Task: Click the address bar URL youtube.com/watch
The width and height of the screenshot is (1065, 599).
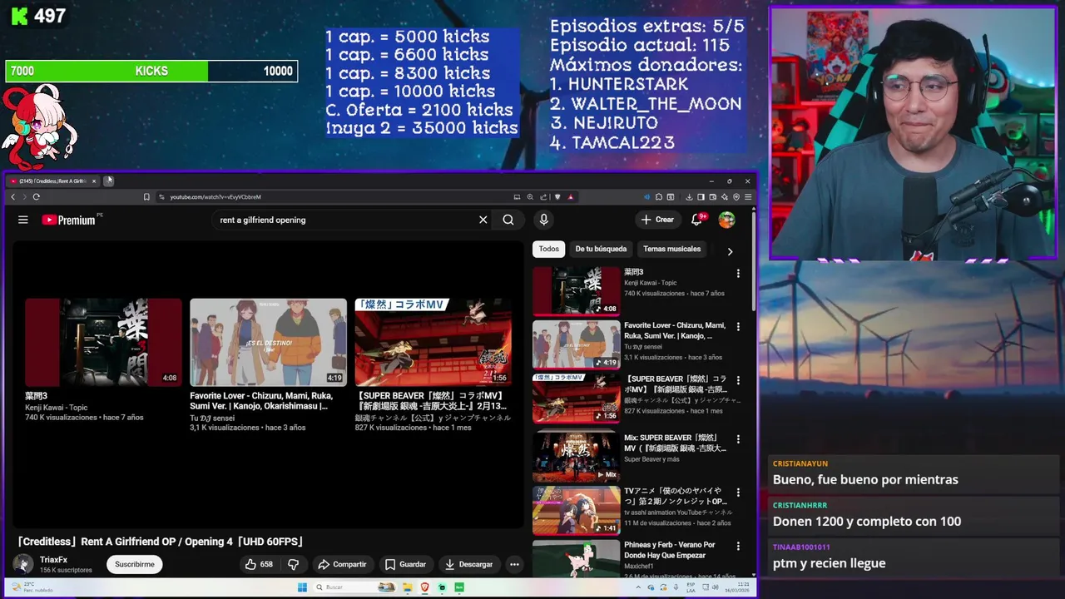Action: 215,197
